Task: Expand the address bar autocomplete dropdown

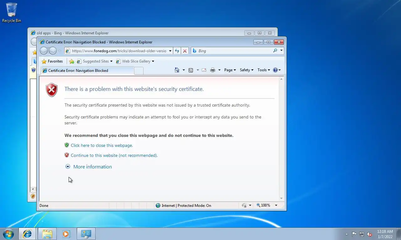Action: (170, 51)
